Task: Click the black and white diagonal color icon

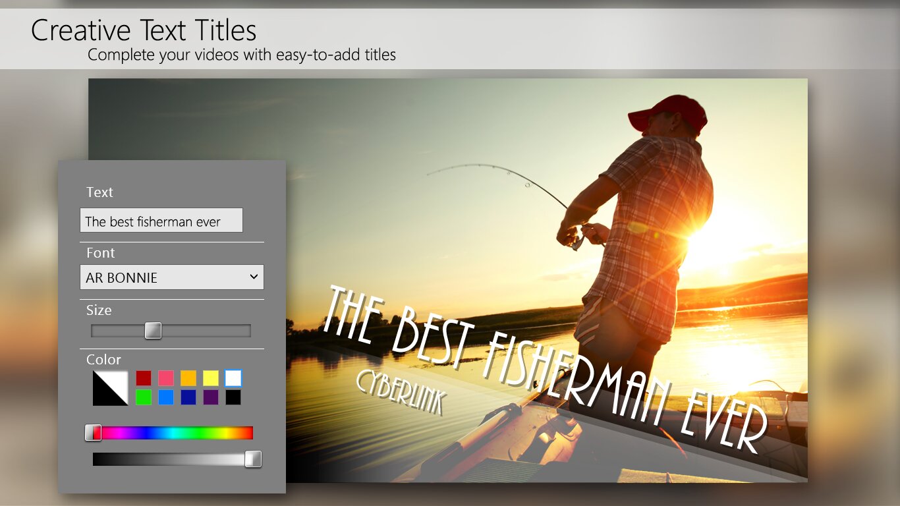Action: click(110, 388)
